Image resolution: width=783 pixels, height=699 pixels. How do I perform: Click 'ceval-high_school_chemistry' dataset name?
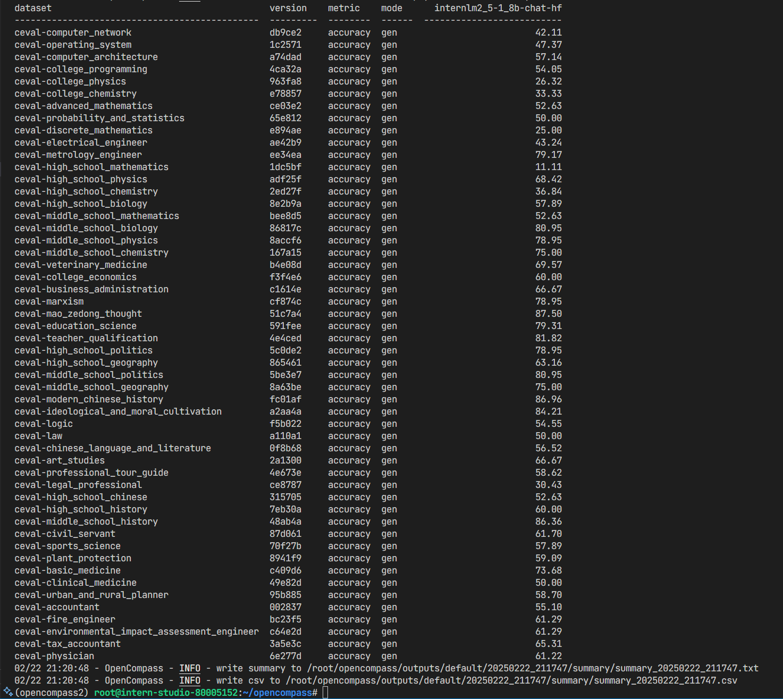click(86, 191)
